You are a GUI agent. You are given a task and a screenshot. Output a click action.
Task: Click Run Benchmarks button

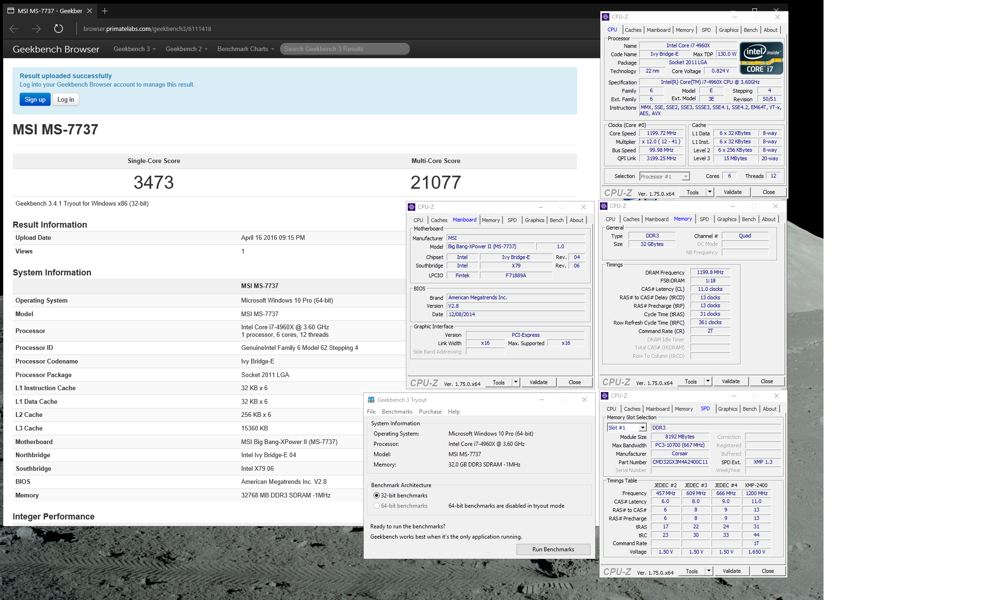(x=553, y=549)
